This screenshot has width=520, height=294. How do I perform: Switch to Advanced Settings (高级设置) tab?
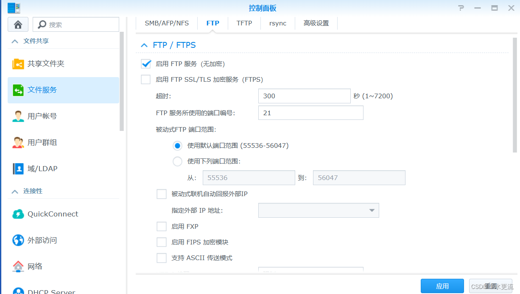(x=316, y=23)
